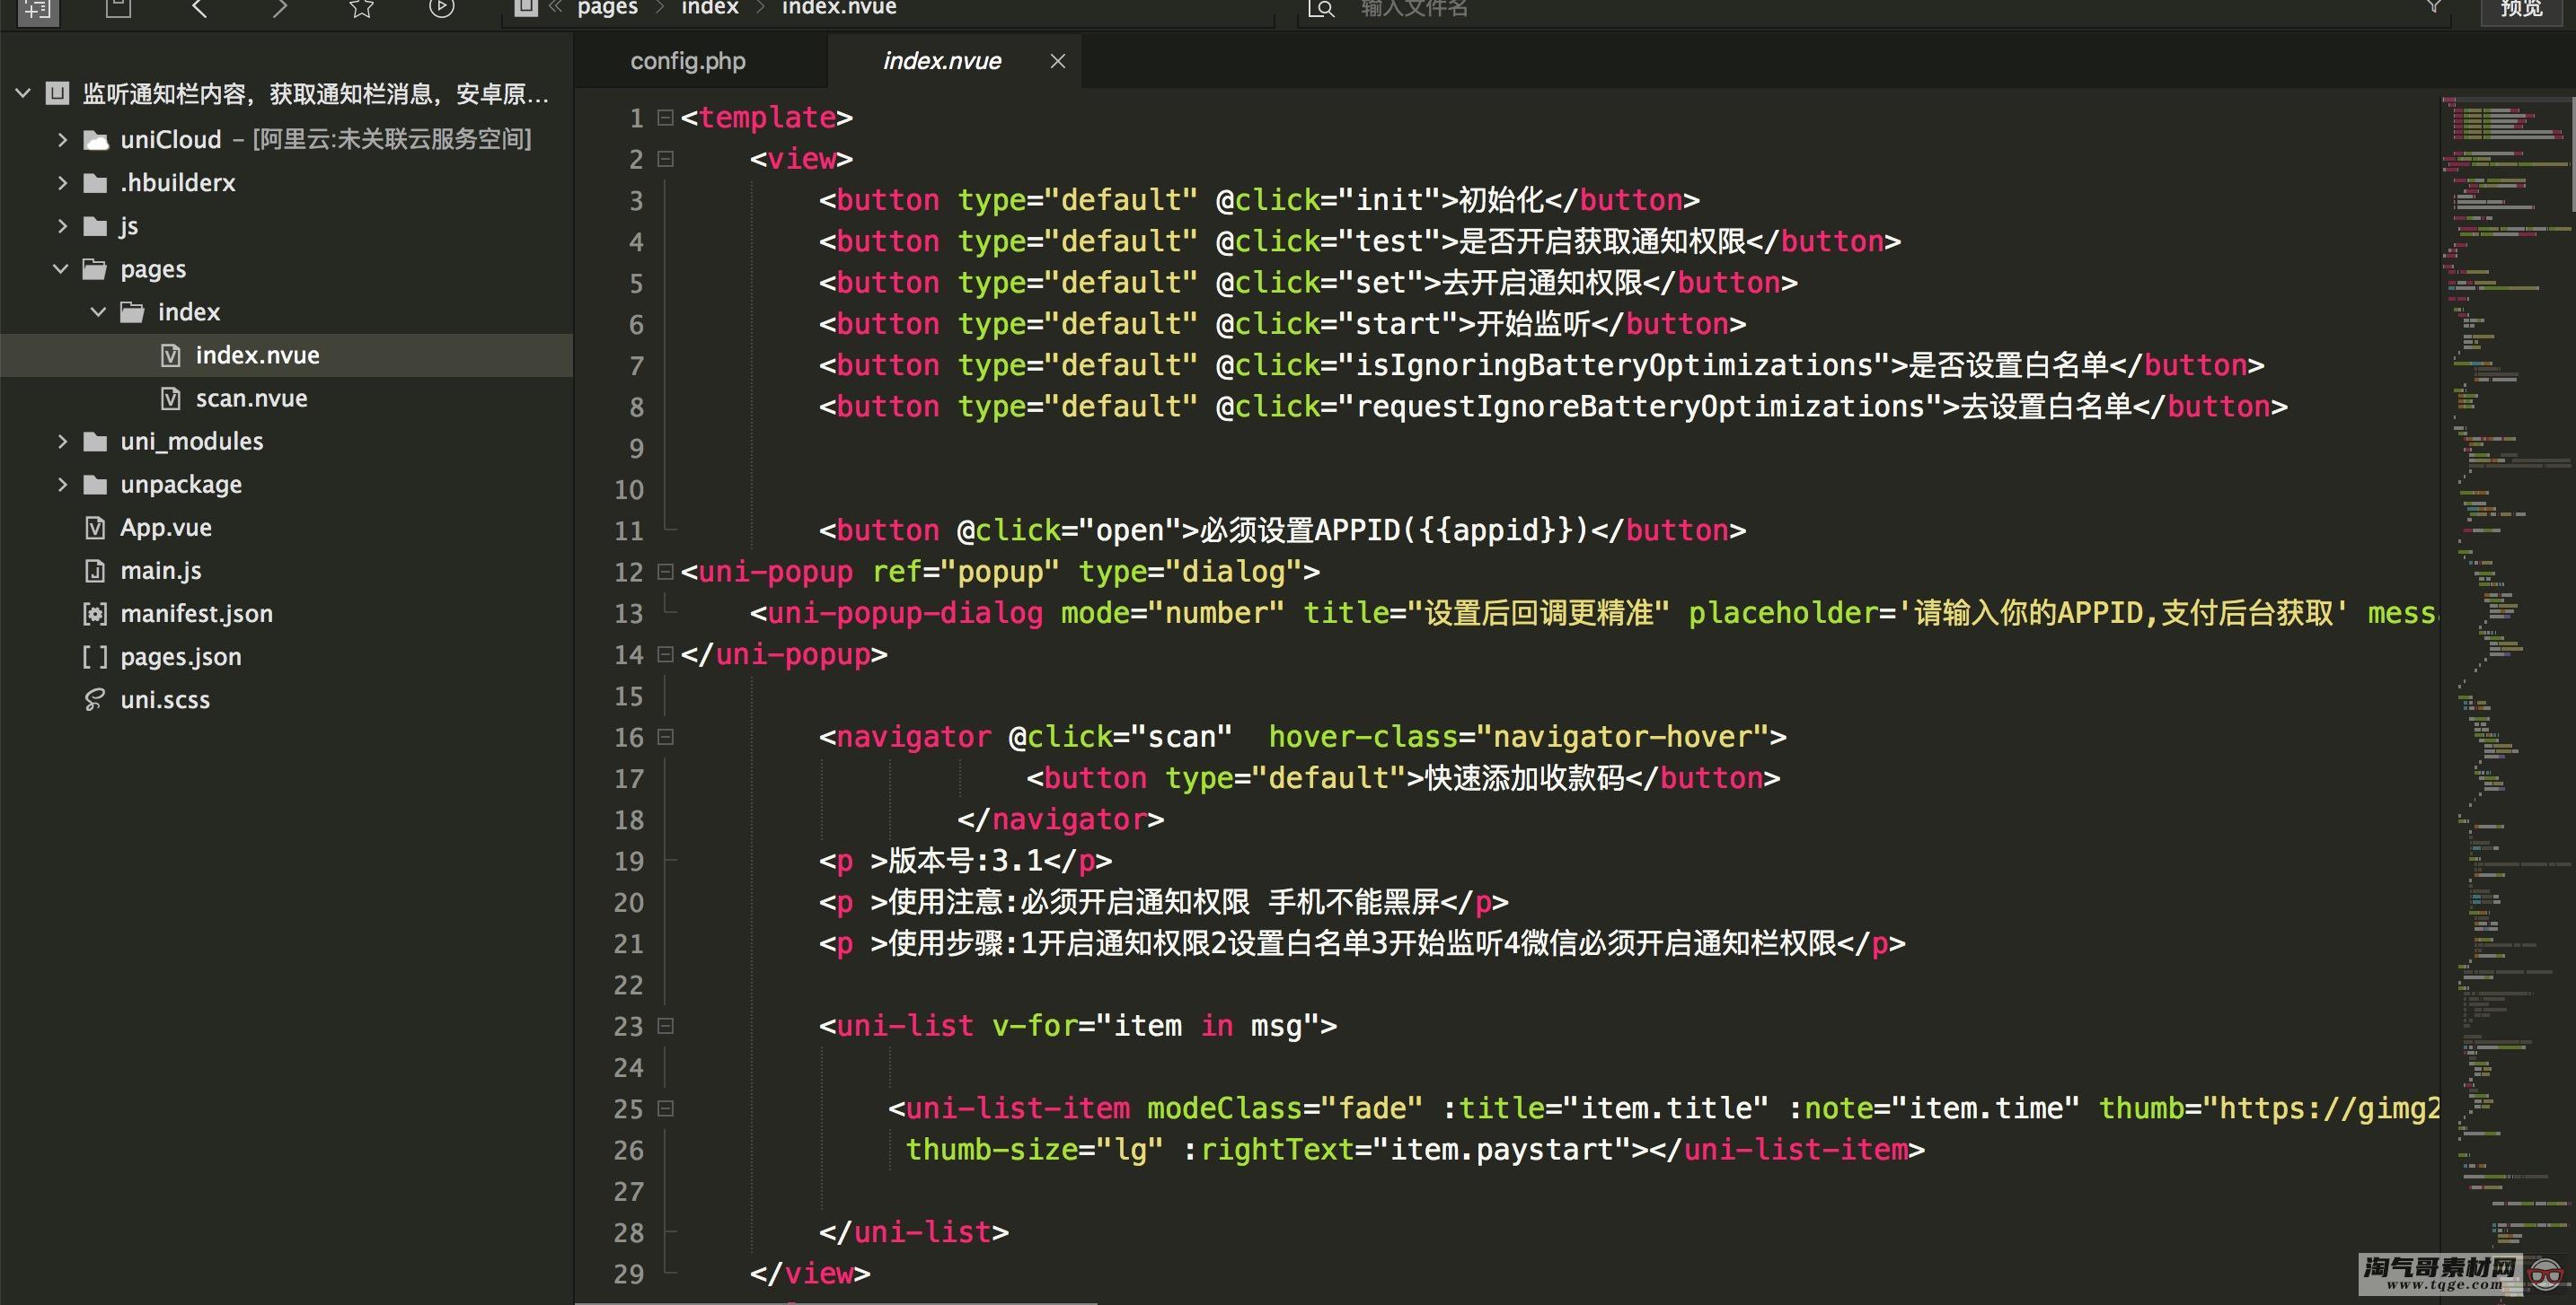Click the run (play) toolbar icon
Viewport: 2576px width, 1305px height.
pyautogui.click(x=441, y=9)
